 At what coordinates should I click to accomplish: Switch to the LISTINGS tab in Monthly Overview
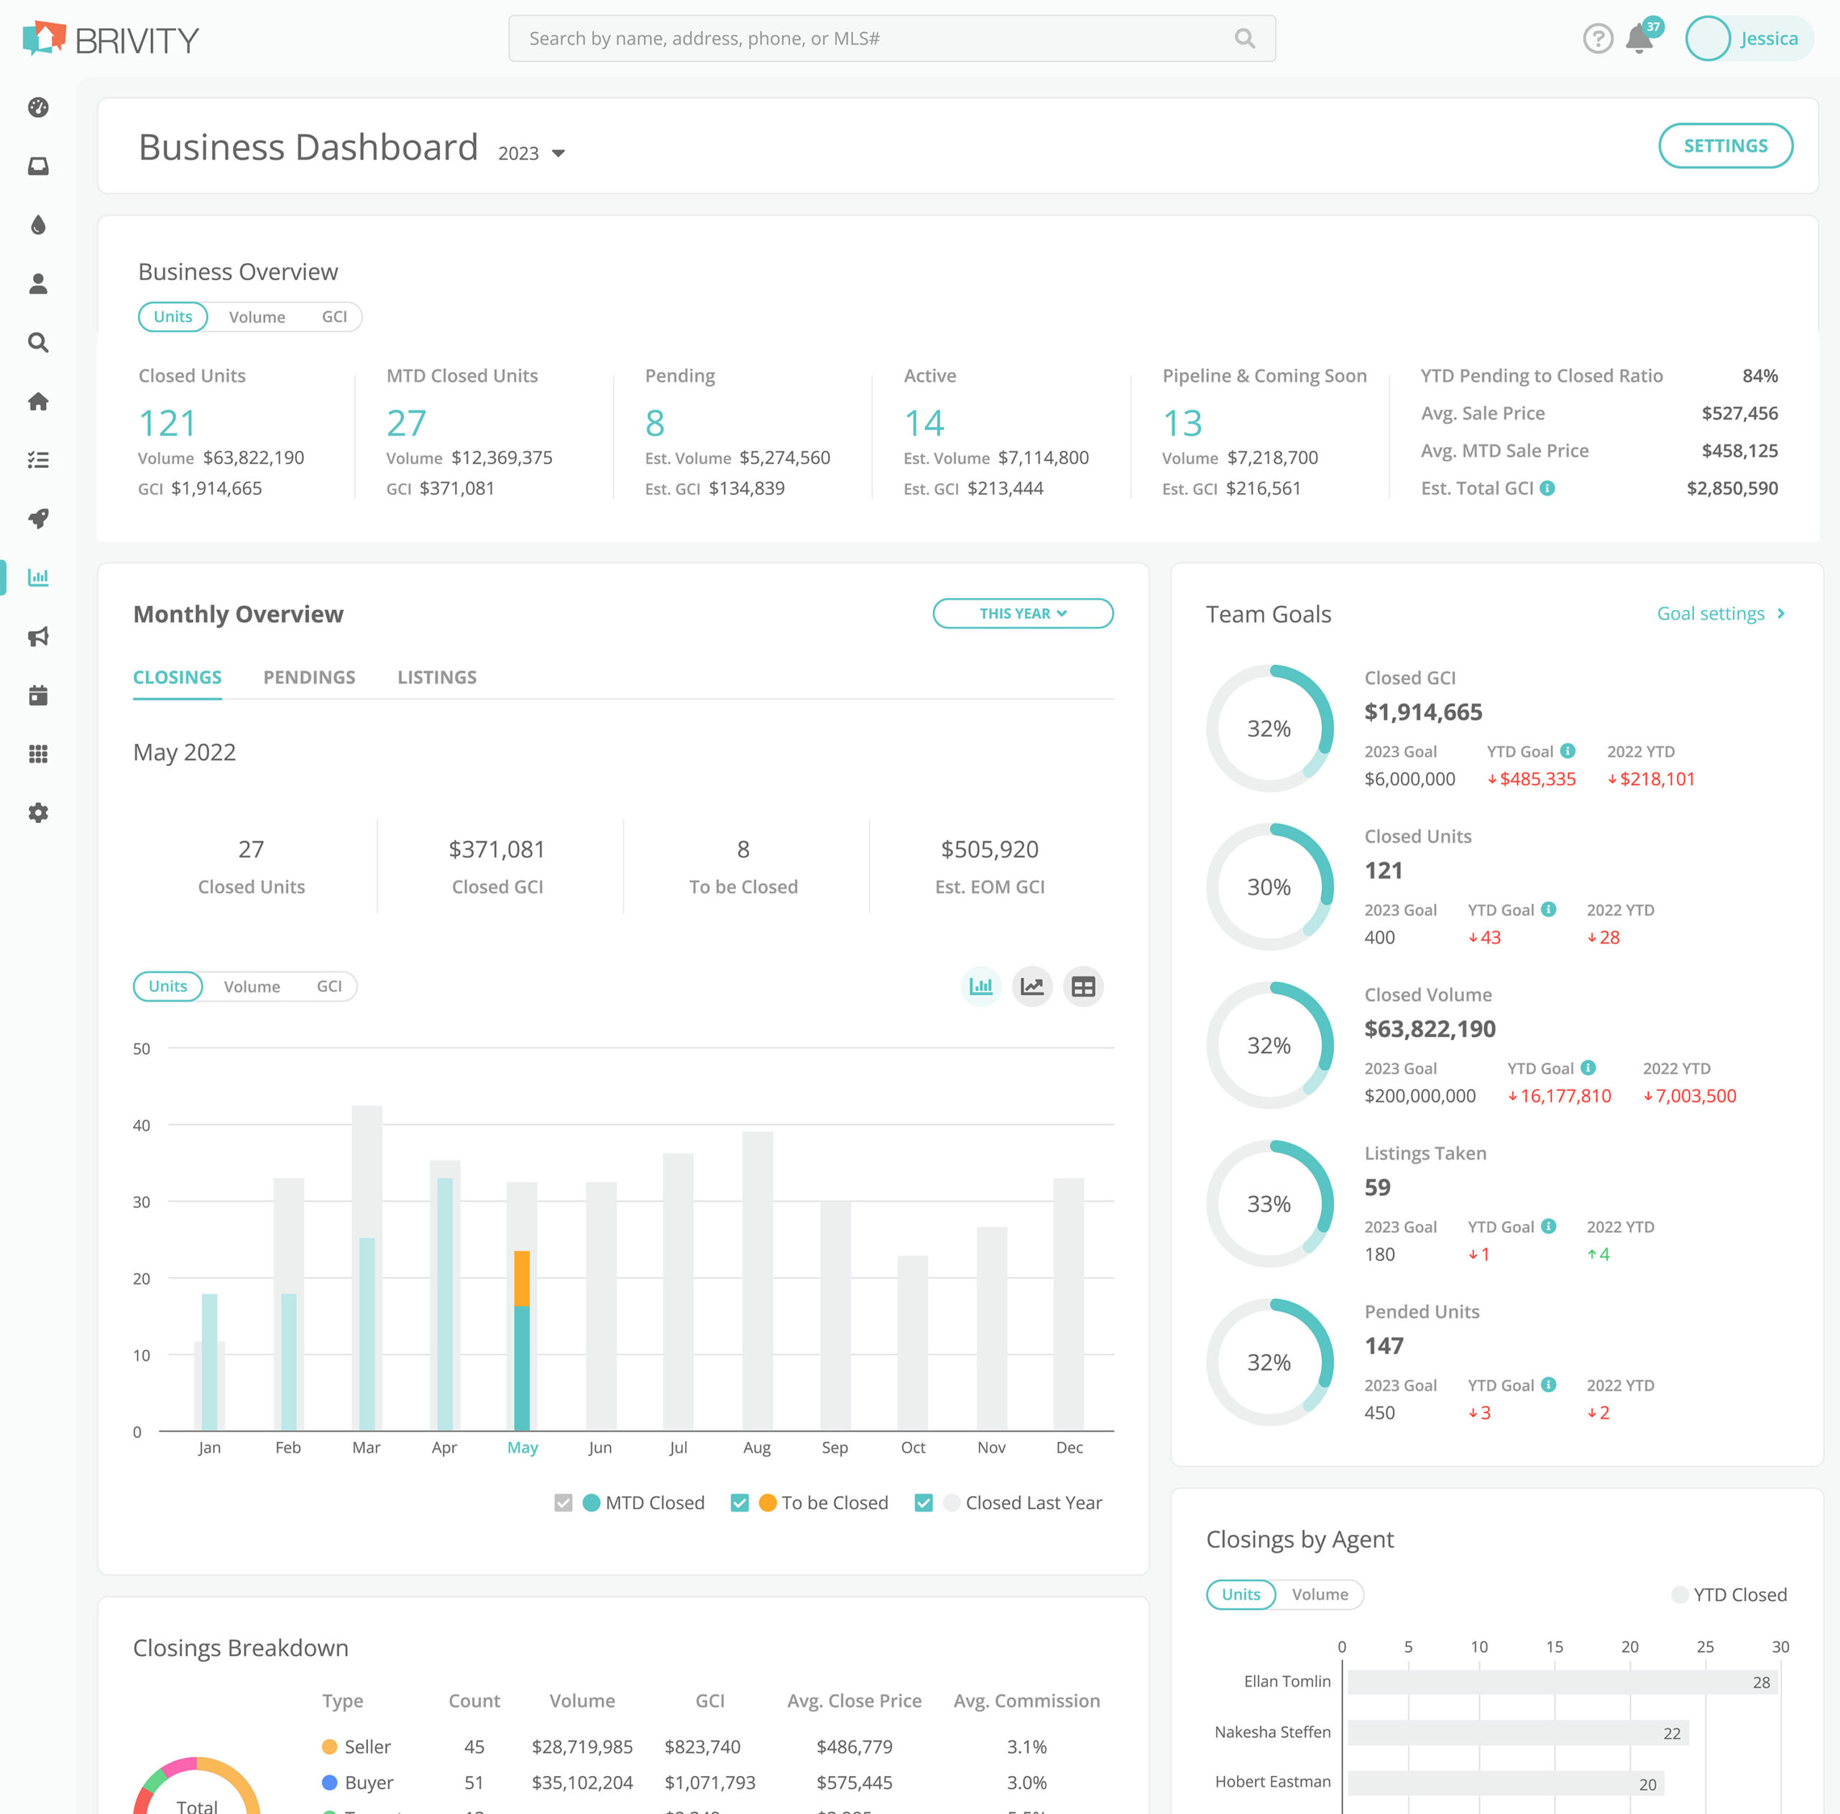click(437, 676)
